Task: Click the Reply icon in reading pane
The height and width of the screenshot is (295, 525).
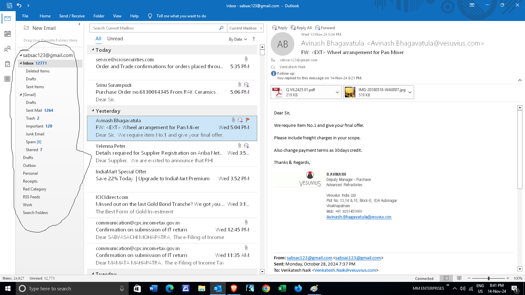Action: coord(280,28)
